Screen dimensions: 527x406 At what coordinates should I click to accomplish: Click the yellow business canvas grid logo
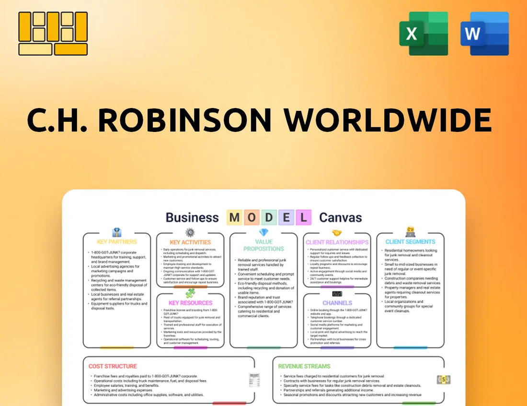click(x=53, y=33)
